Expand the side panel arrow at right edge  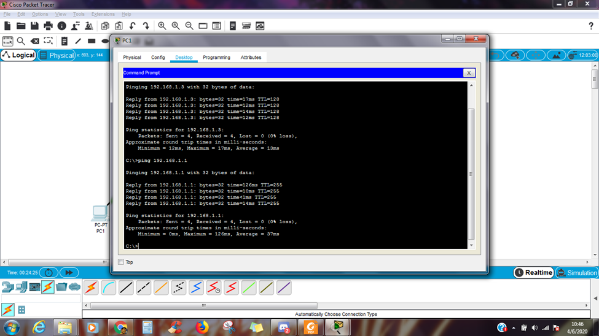coord(595,299)
